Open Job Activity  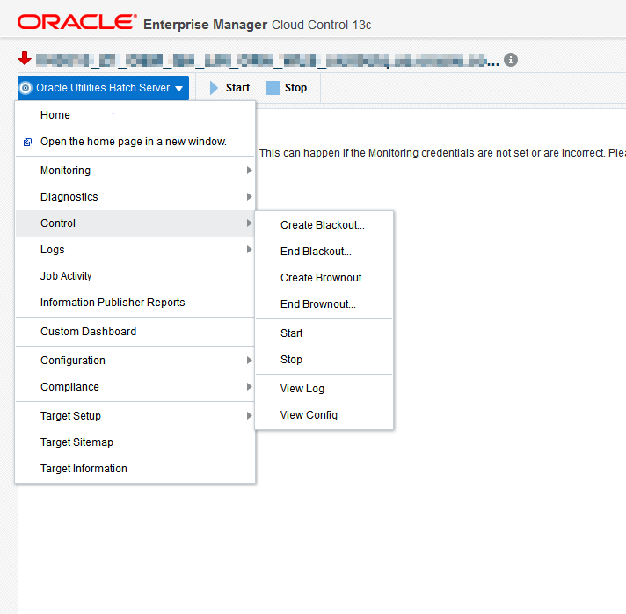(135, 276)
